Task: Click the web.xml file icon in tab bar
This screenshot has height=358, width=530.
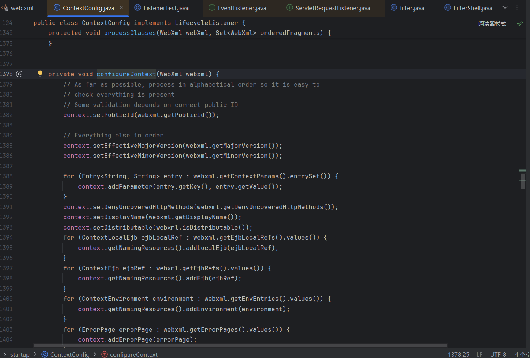Action: pos(5,8)
